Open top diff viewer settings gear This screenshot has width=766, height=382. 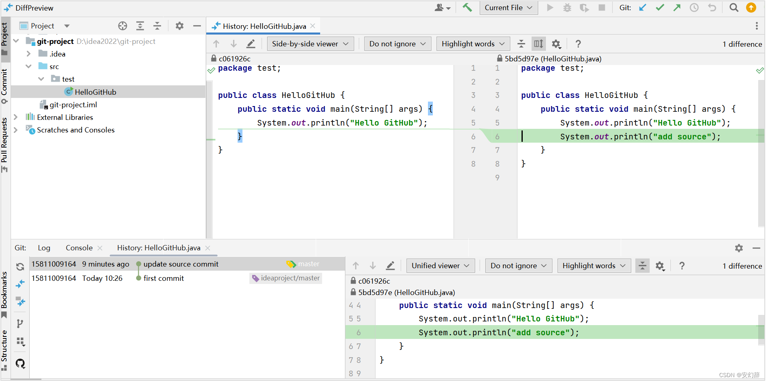click(x=556, y=44)
